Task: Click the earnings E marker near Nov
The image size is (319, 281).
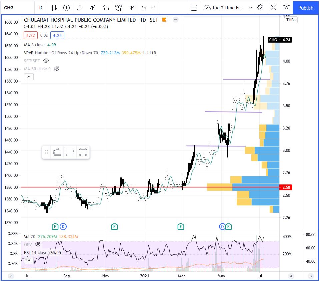Action: (x=114, y=226)
